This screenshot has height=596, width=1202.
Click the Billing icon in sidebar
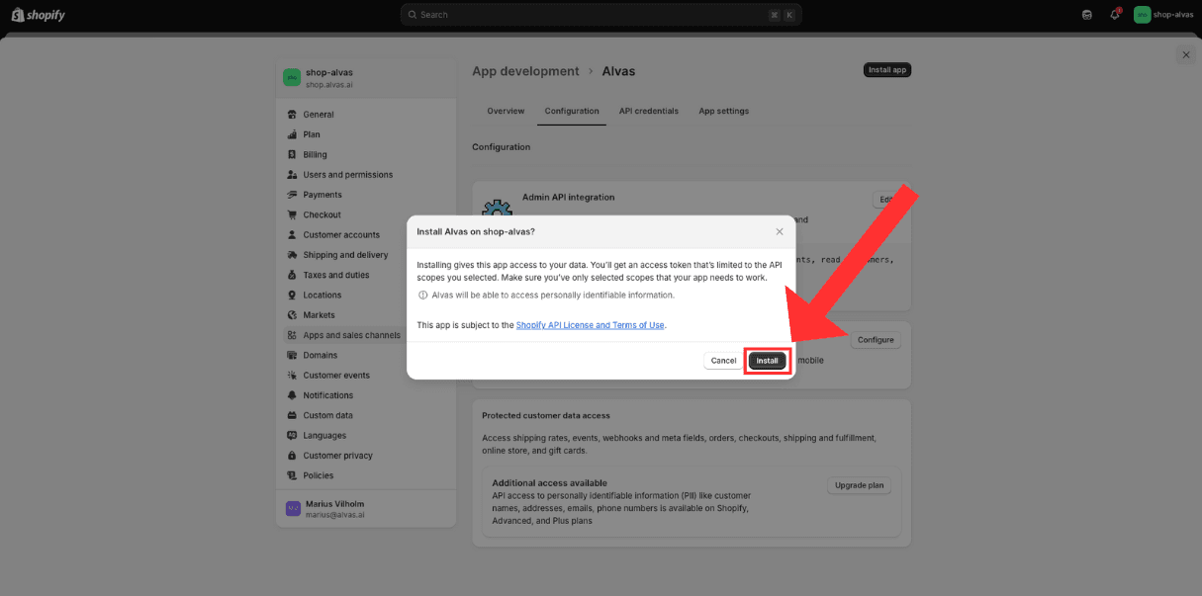[292, 154]
